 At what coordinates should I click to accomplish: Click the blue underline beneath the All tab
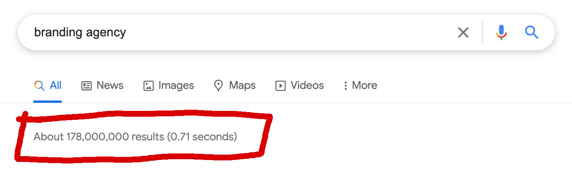click(47, 102)
